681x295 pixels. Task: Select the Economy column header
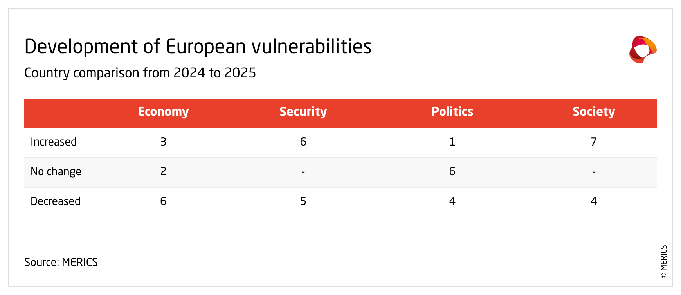(x=163, y=112)
